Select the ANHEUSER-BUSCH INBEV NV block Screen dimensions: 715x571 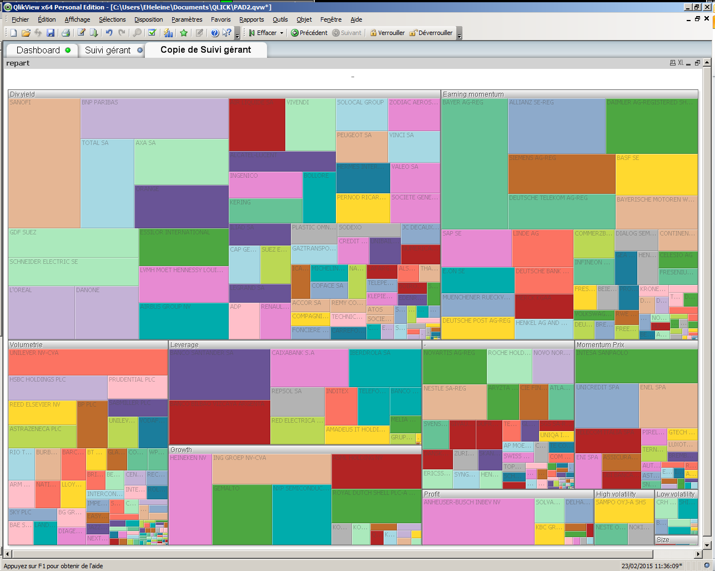[479, 521]
